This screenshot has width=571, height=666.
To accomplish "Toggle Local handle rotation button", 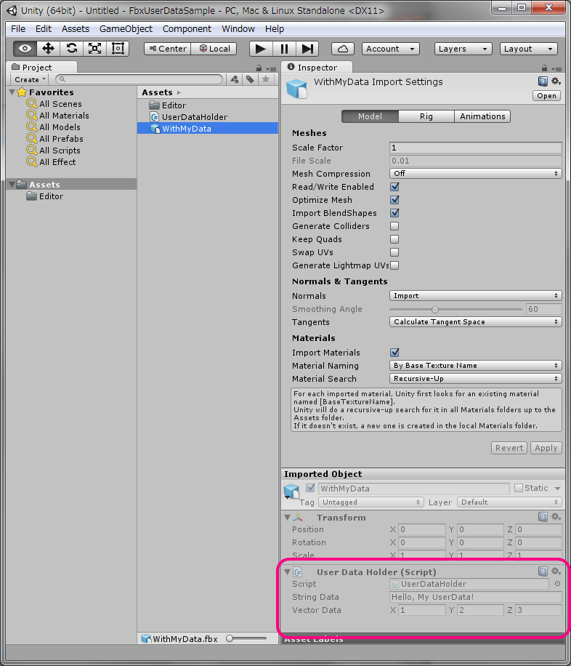I will (x=214, y=49).
